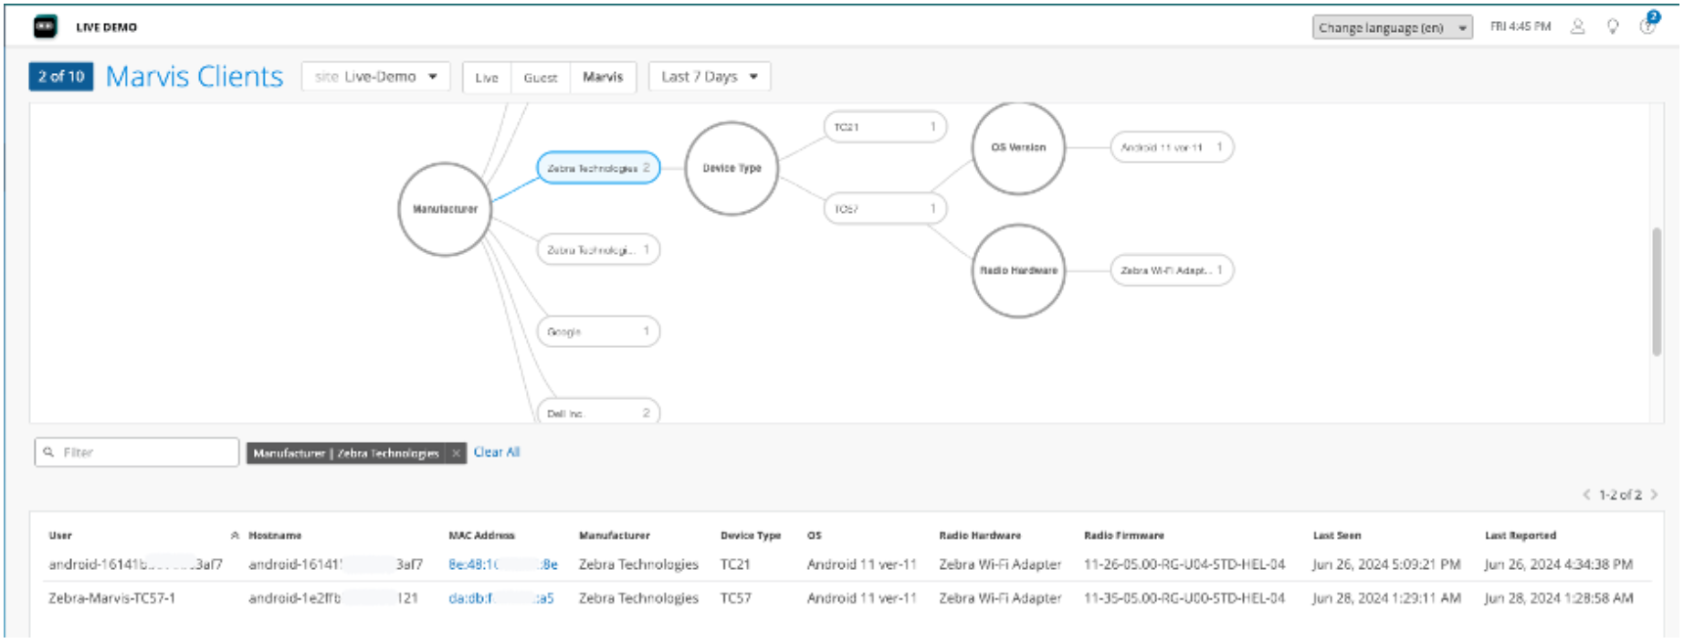Image resolution: width=1684 pixels, height=643 pixels.
Task: Remove the Zebra Technologies filter chip
Action: point(456,453)
